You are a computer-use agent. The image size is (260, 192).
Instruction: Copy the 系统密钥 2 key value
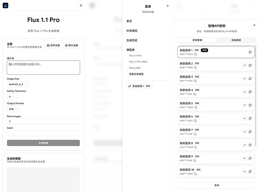(196, 68)
